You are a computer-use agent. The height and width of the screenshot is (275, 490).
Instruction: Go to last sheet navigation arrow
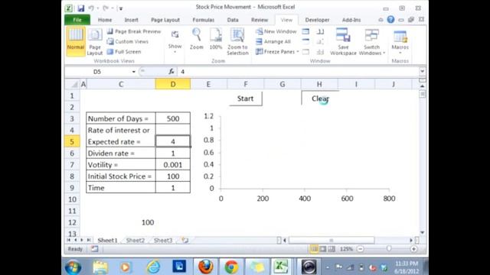89,240
